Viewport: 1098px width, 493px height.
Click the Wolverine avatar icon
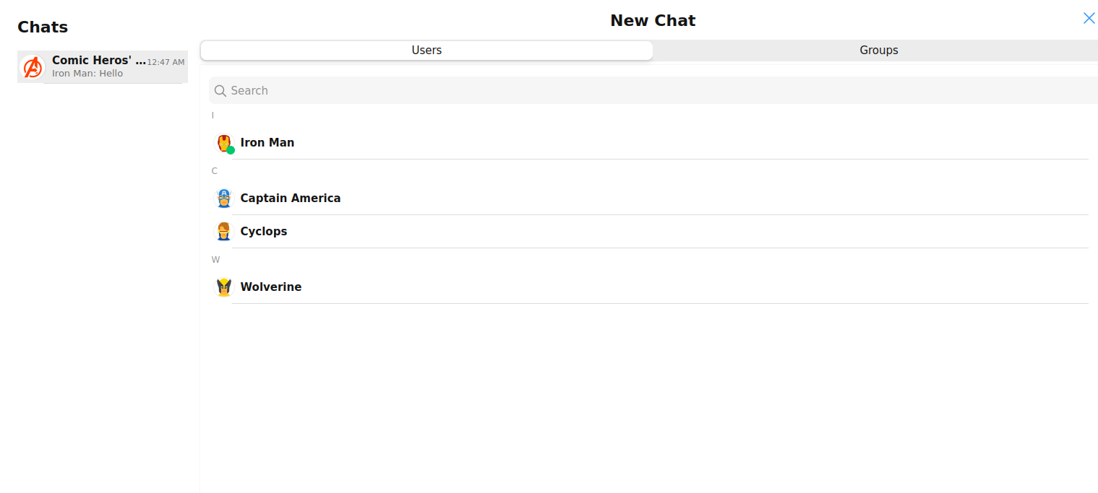click(x=224, y=287)
